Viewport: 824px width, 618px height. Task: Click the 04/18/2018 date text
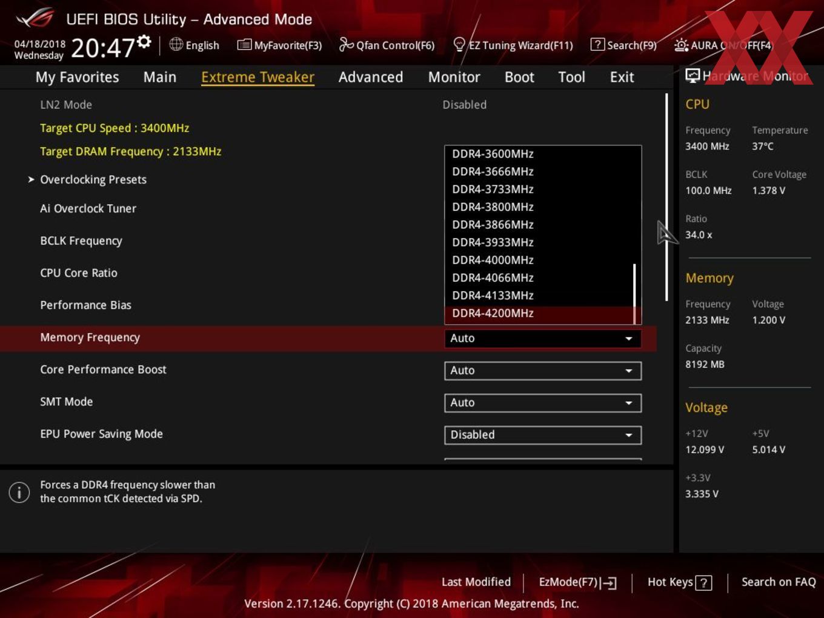click(x=40, y=44)
